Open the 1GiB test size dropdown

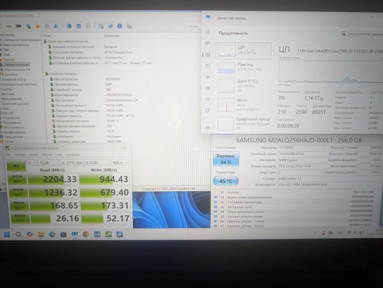pyautogui.click(x=49, y=163)
